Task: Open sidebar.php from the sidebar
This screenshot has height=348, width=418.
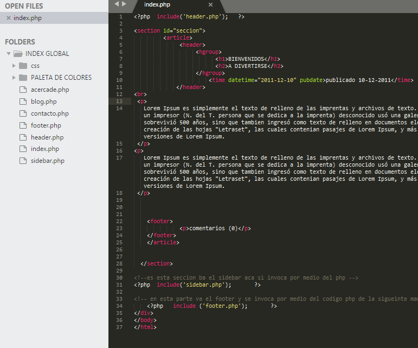Action: click(x=48, y=161)
